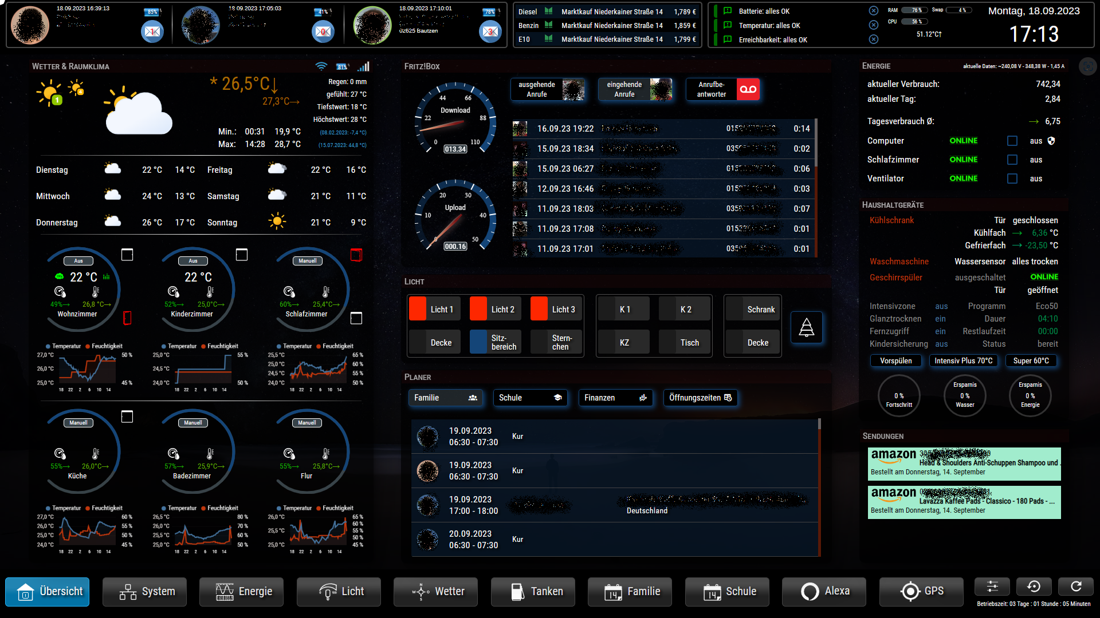Show eingehende Anrufe list
Screen dimensions: 1100x618
tap(636, 89)
